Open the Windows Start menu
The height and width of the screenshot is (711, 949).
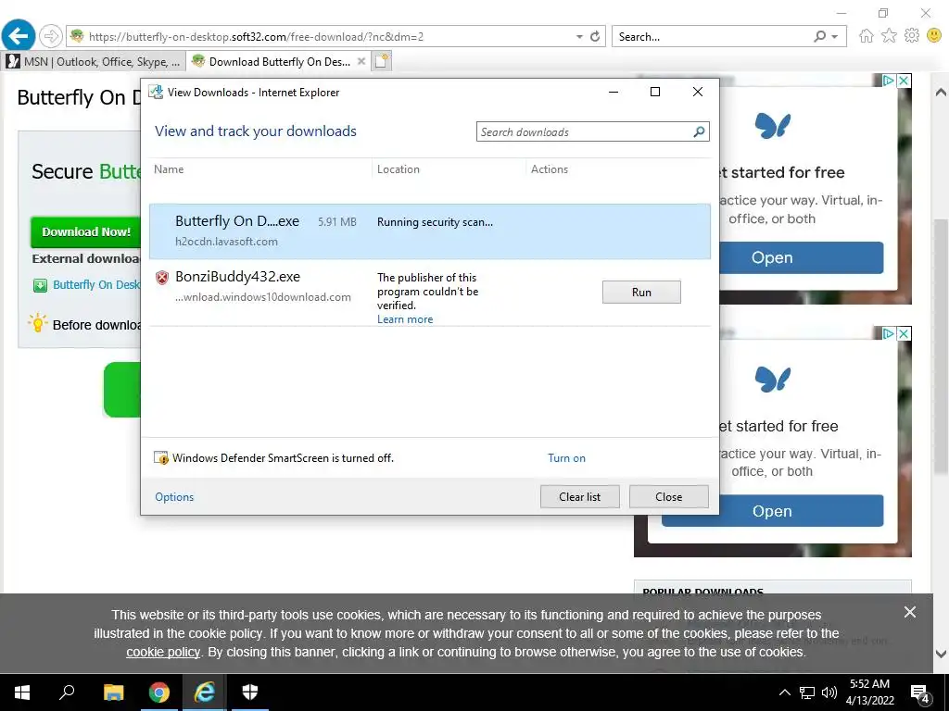pyautogui.click(x=22, y=692)
